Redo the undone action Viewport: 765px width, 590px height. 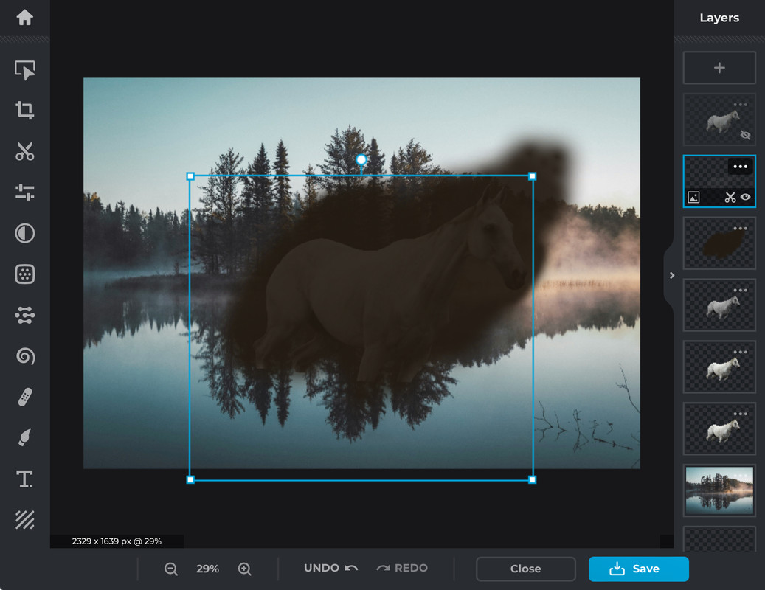(402, 568)
